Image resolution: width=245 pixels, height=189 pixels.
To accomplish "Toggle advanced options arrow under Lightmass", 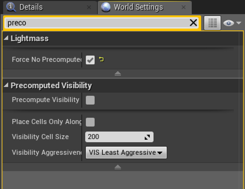I will point(117,73).
